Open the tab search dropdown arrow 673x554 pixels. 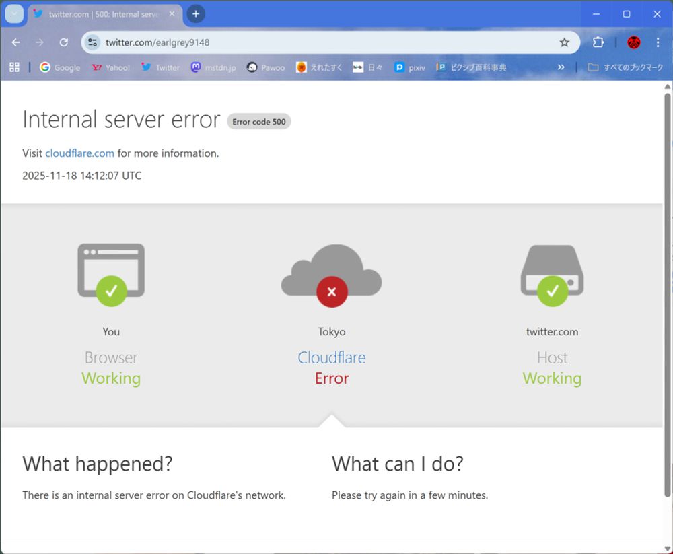(14, 14)
